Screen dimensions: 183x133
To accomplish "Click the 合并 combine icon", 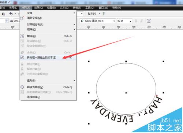I will (22, 52).
